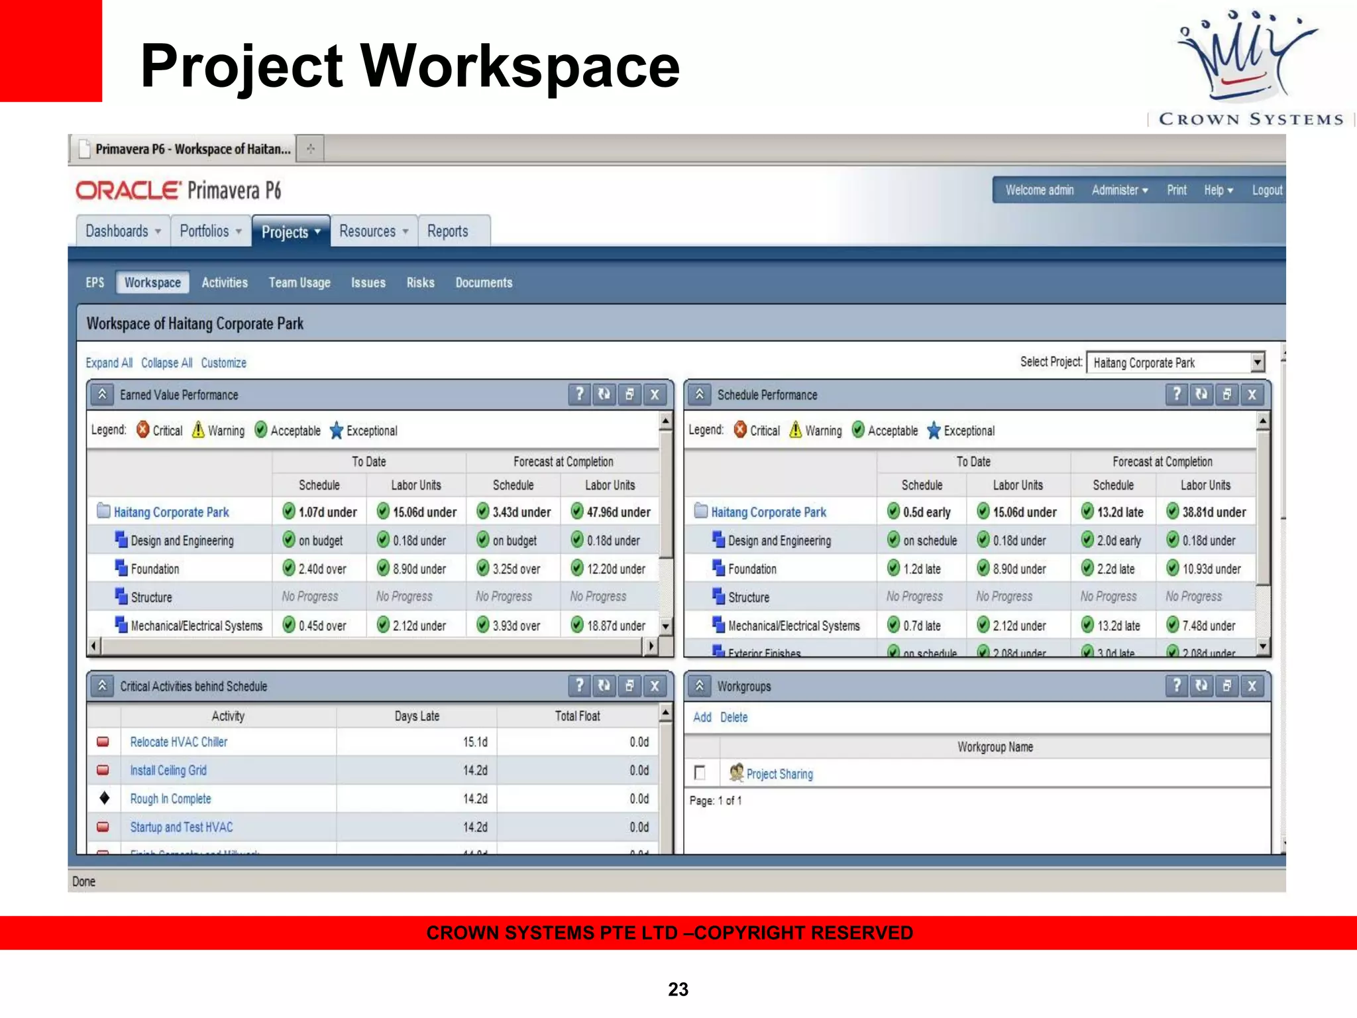Open the Team Usage subtab

[299, 282]
